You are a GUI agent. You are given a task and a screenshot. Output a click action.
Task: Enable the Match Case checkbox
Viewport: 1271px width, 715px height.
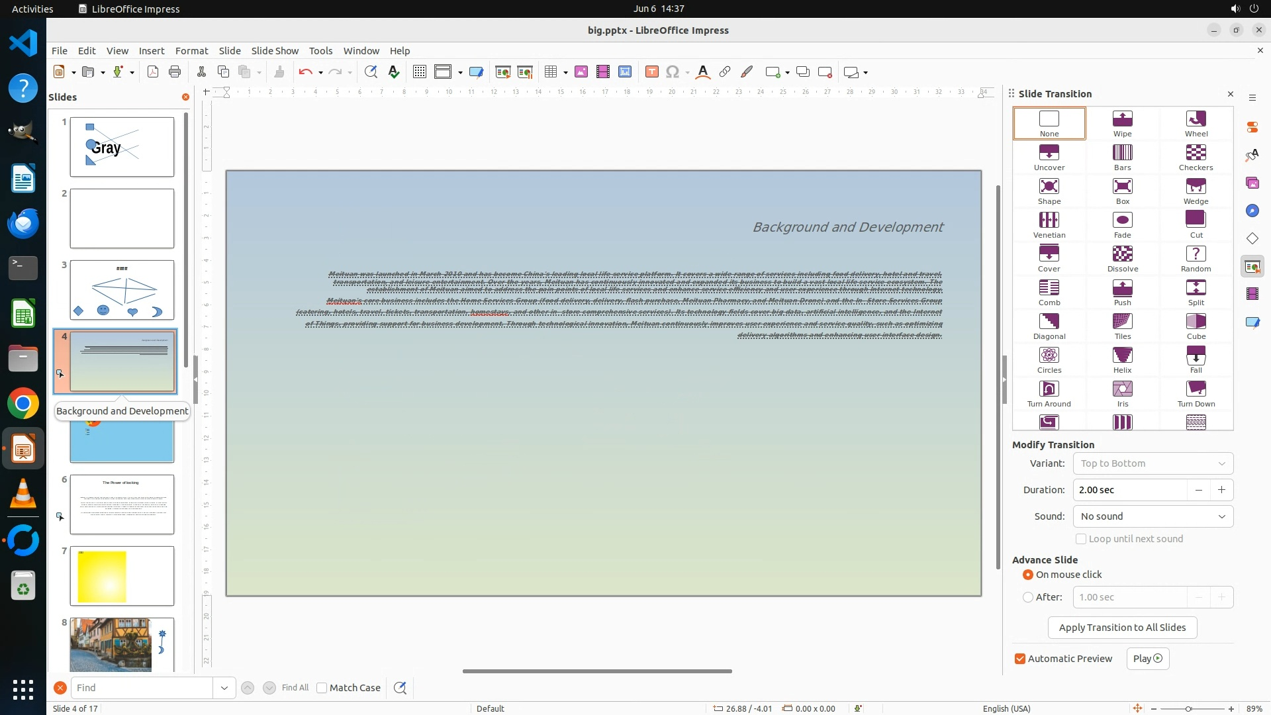click(322, 688)
